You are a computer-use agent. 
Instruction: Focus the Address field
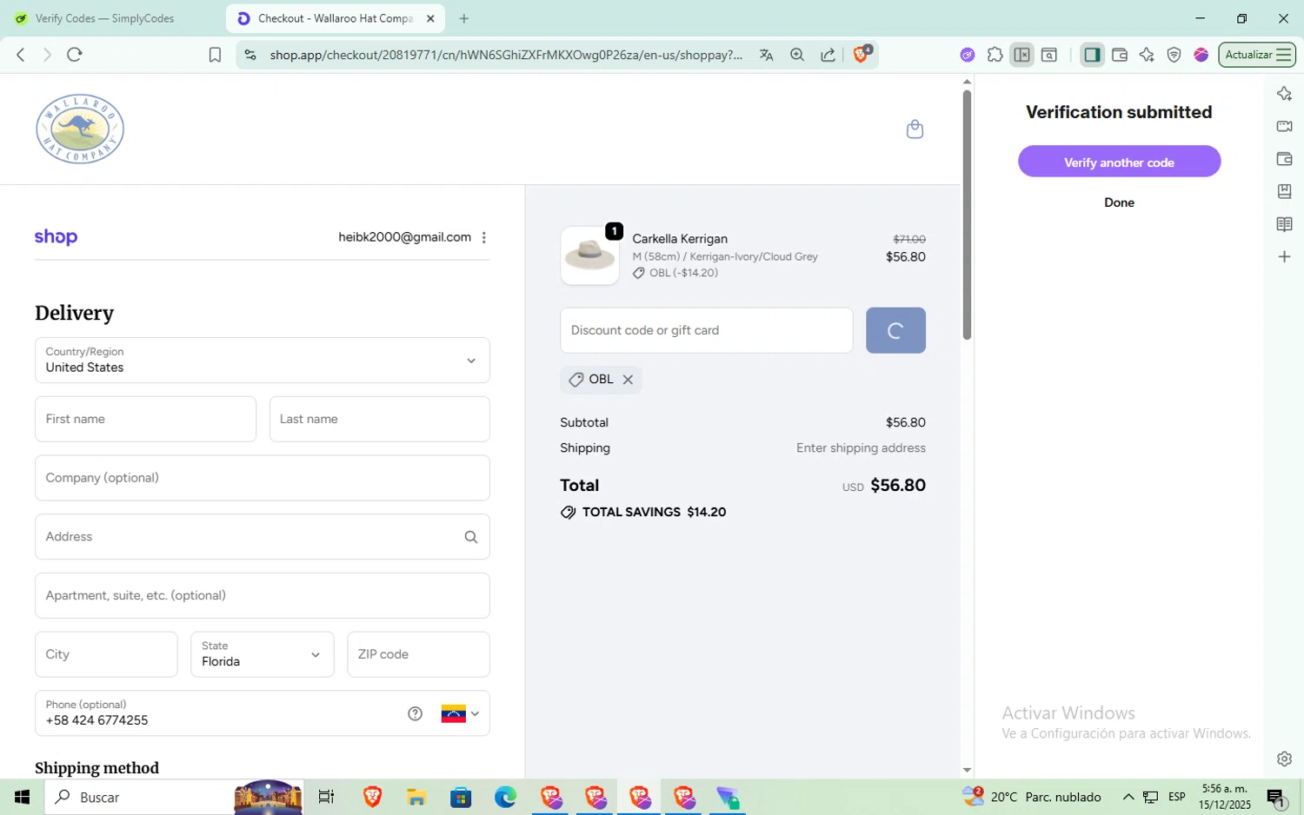[x=262, y=537]
